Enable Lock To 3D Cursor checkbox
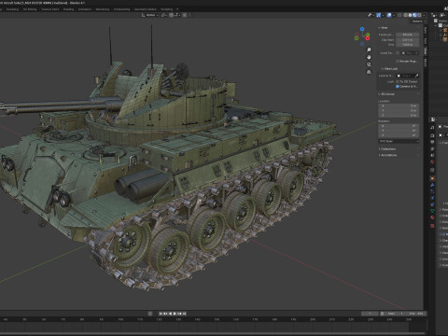Image resolution: width=448 pixels, height=336 pixels. pos(398,81)
